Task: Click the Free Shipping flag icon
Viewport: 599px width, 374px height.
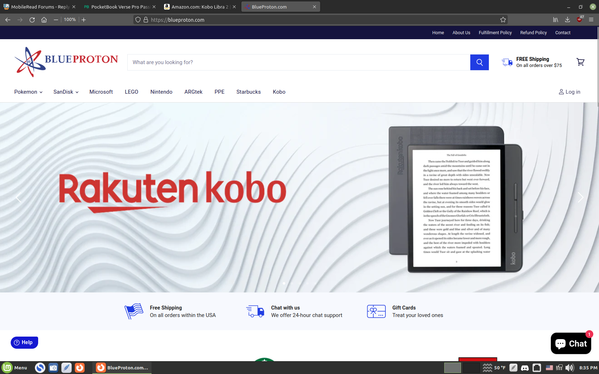Action: (x=134, y=311)
